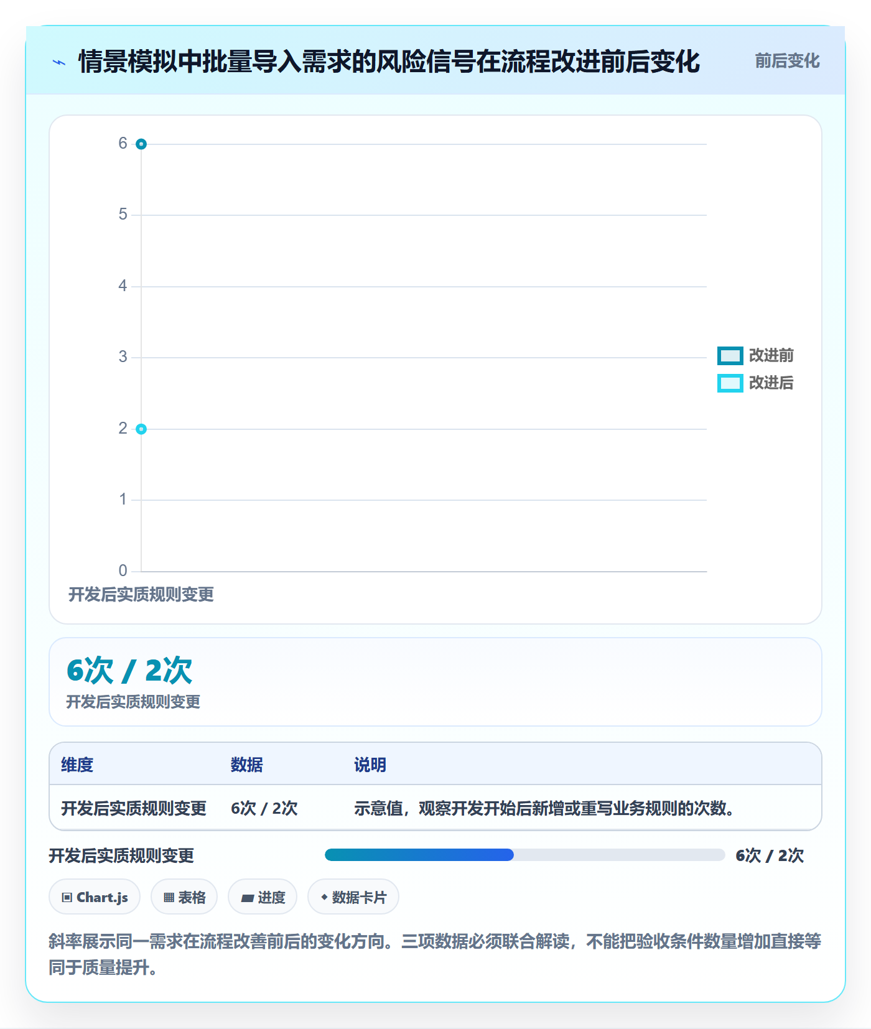871x1029 pixels.
Task: Click the card caption under large 6次 / 2次
Action: [133, 702]
